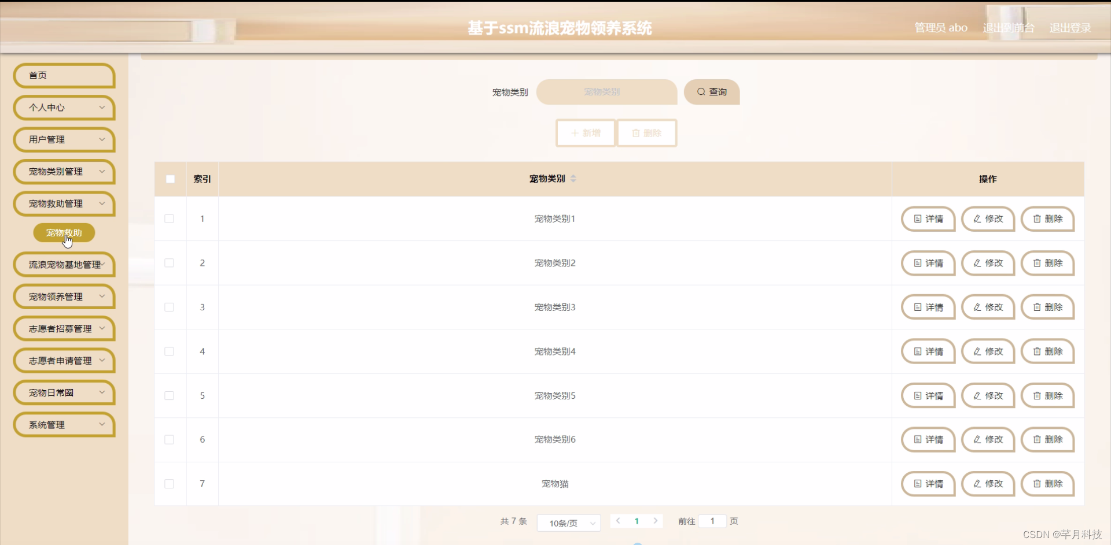
Task: Open the 10条/页 page size dropdown
Action: (568, 522)
